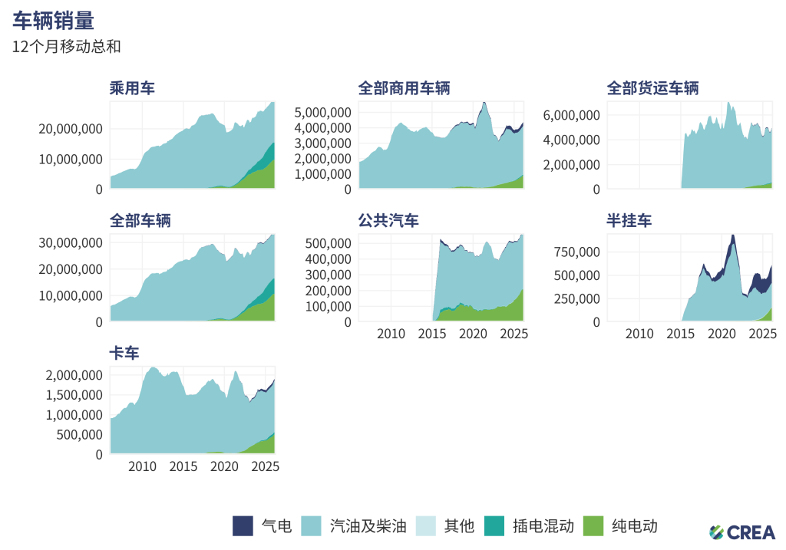Select the 纯电动 legend label
786x550 pixels.
point(635,525)
